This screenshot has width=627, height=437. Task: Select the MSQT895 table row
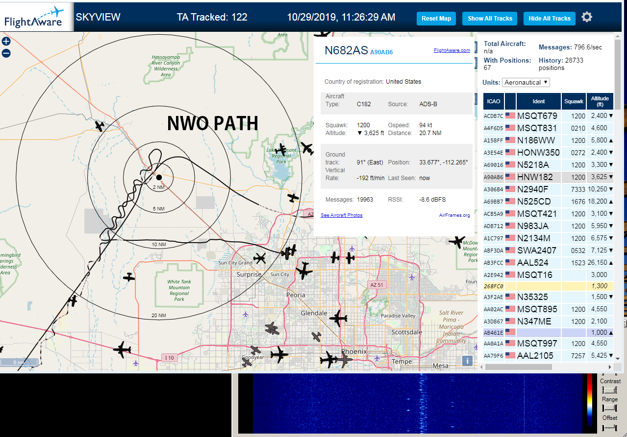tap(548, 309)
